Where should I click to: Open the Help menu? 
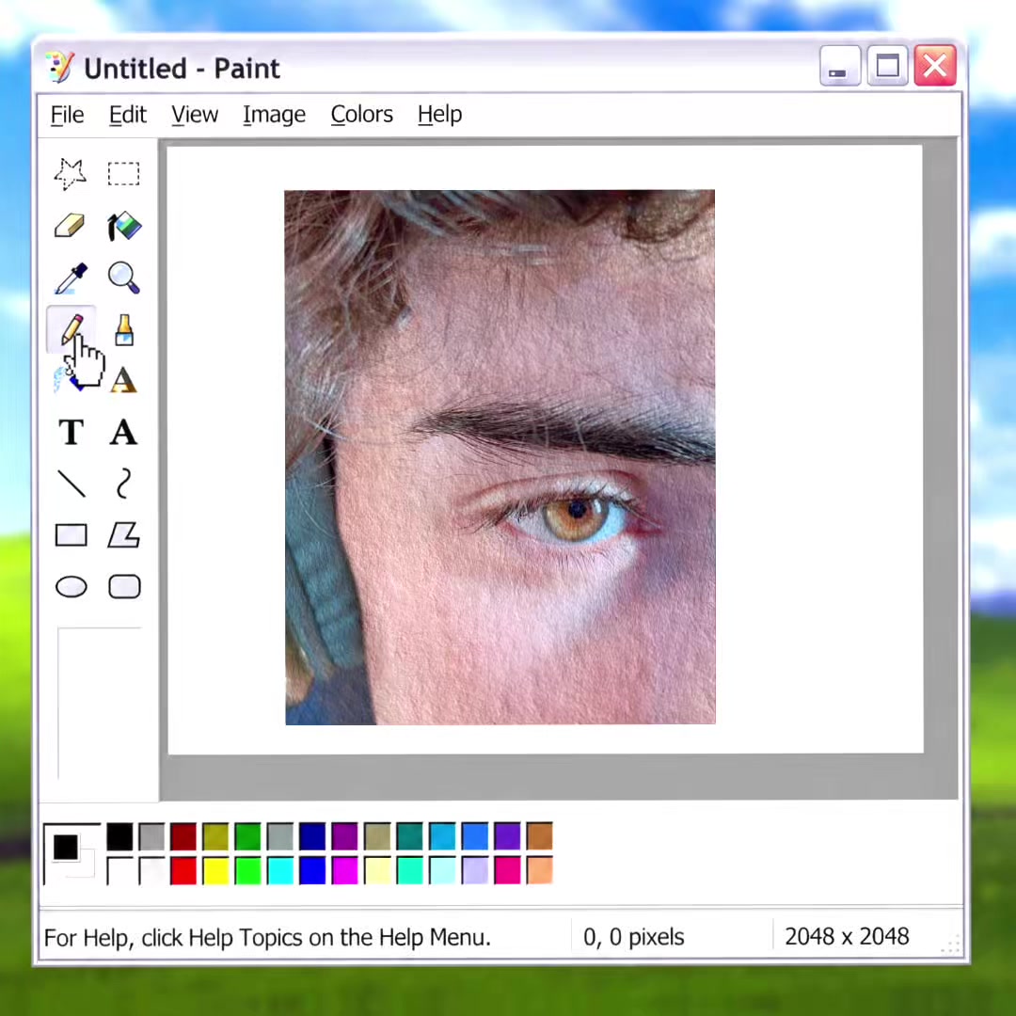tap(440, 115)
